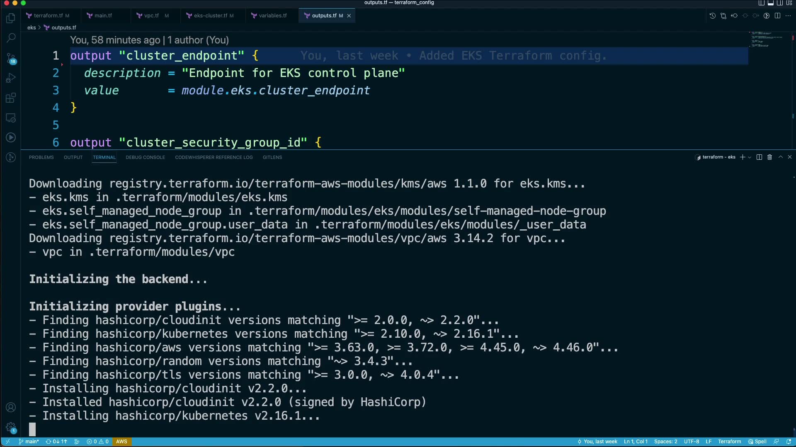Open the Run and Debug view
The height and width of the screenshot is (447, 796).
pyautogui.click(x=11, y=78)
